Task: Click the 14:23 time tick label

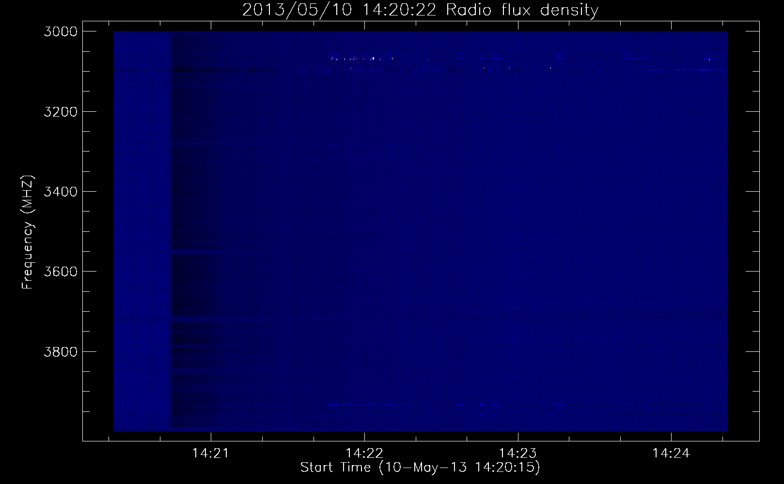Action: 518,454
